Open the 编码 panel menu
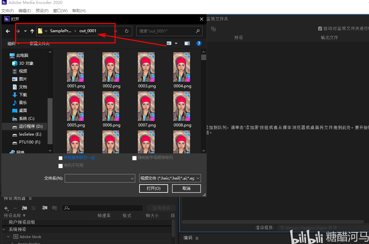369x244 pixels. pos(197,238)
